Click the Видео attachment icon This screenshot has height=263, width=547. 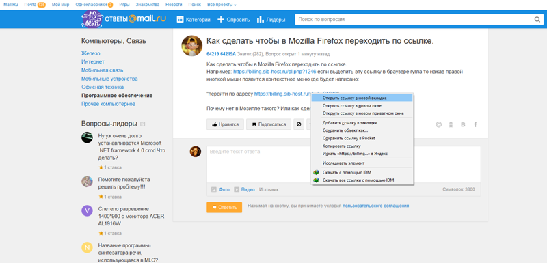click(237, 189)
